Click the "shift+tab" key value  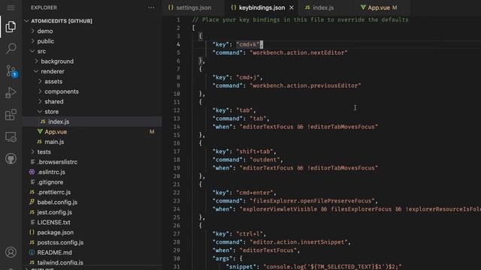click(254, 151)
